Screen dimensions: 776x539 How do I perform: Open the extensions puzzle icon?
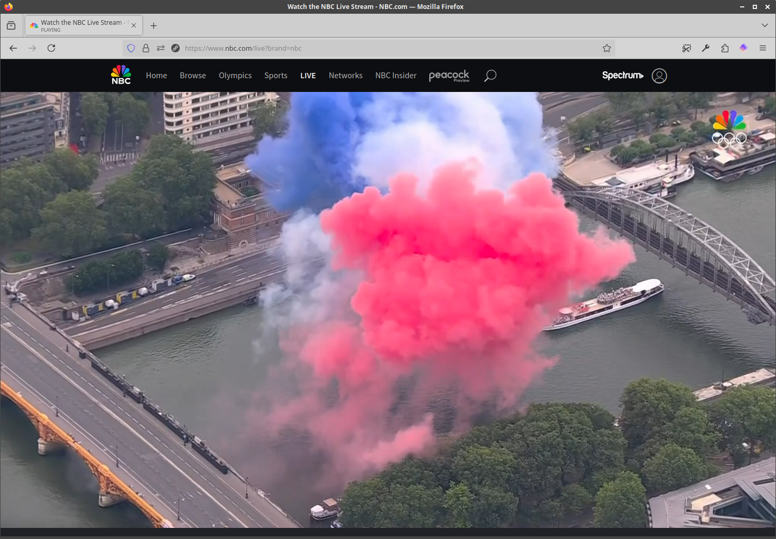pos(725,48)
